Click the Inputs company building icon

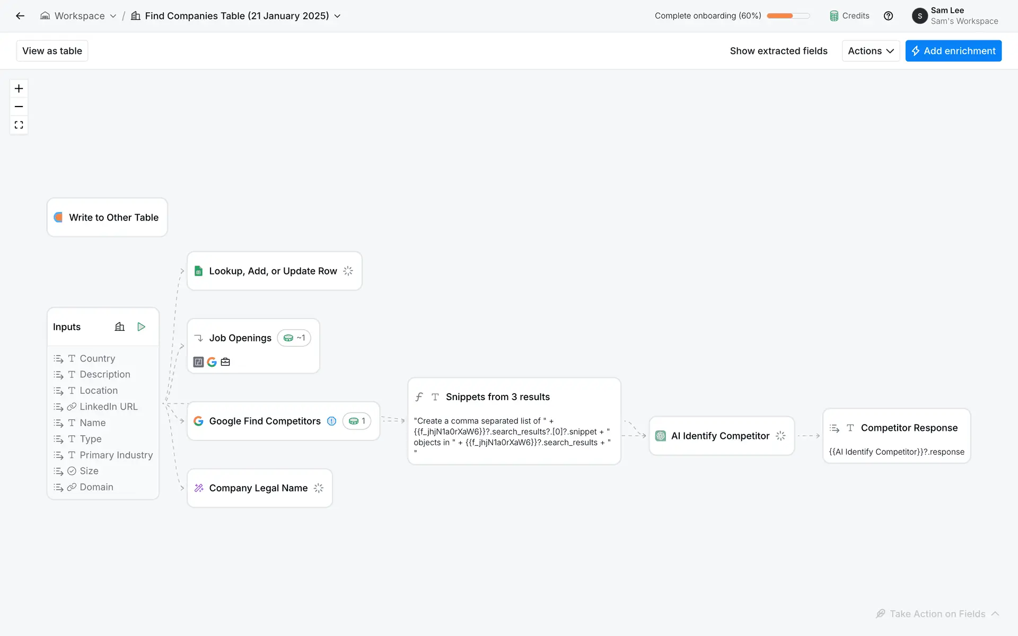point(120,327)
